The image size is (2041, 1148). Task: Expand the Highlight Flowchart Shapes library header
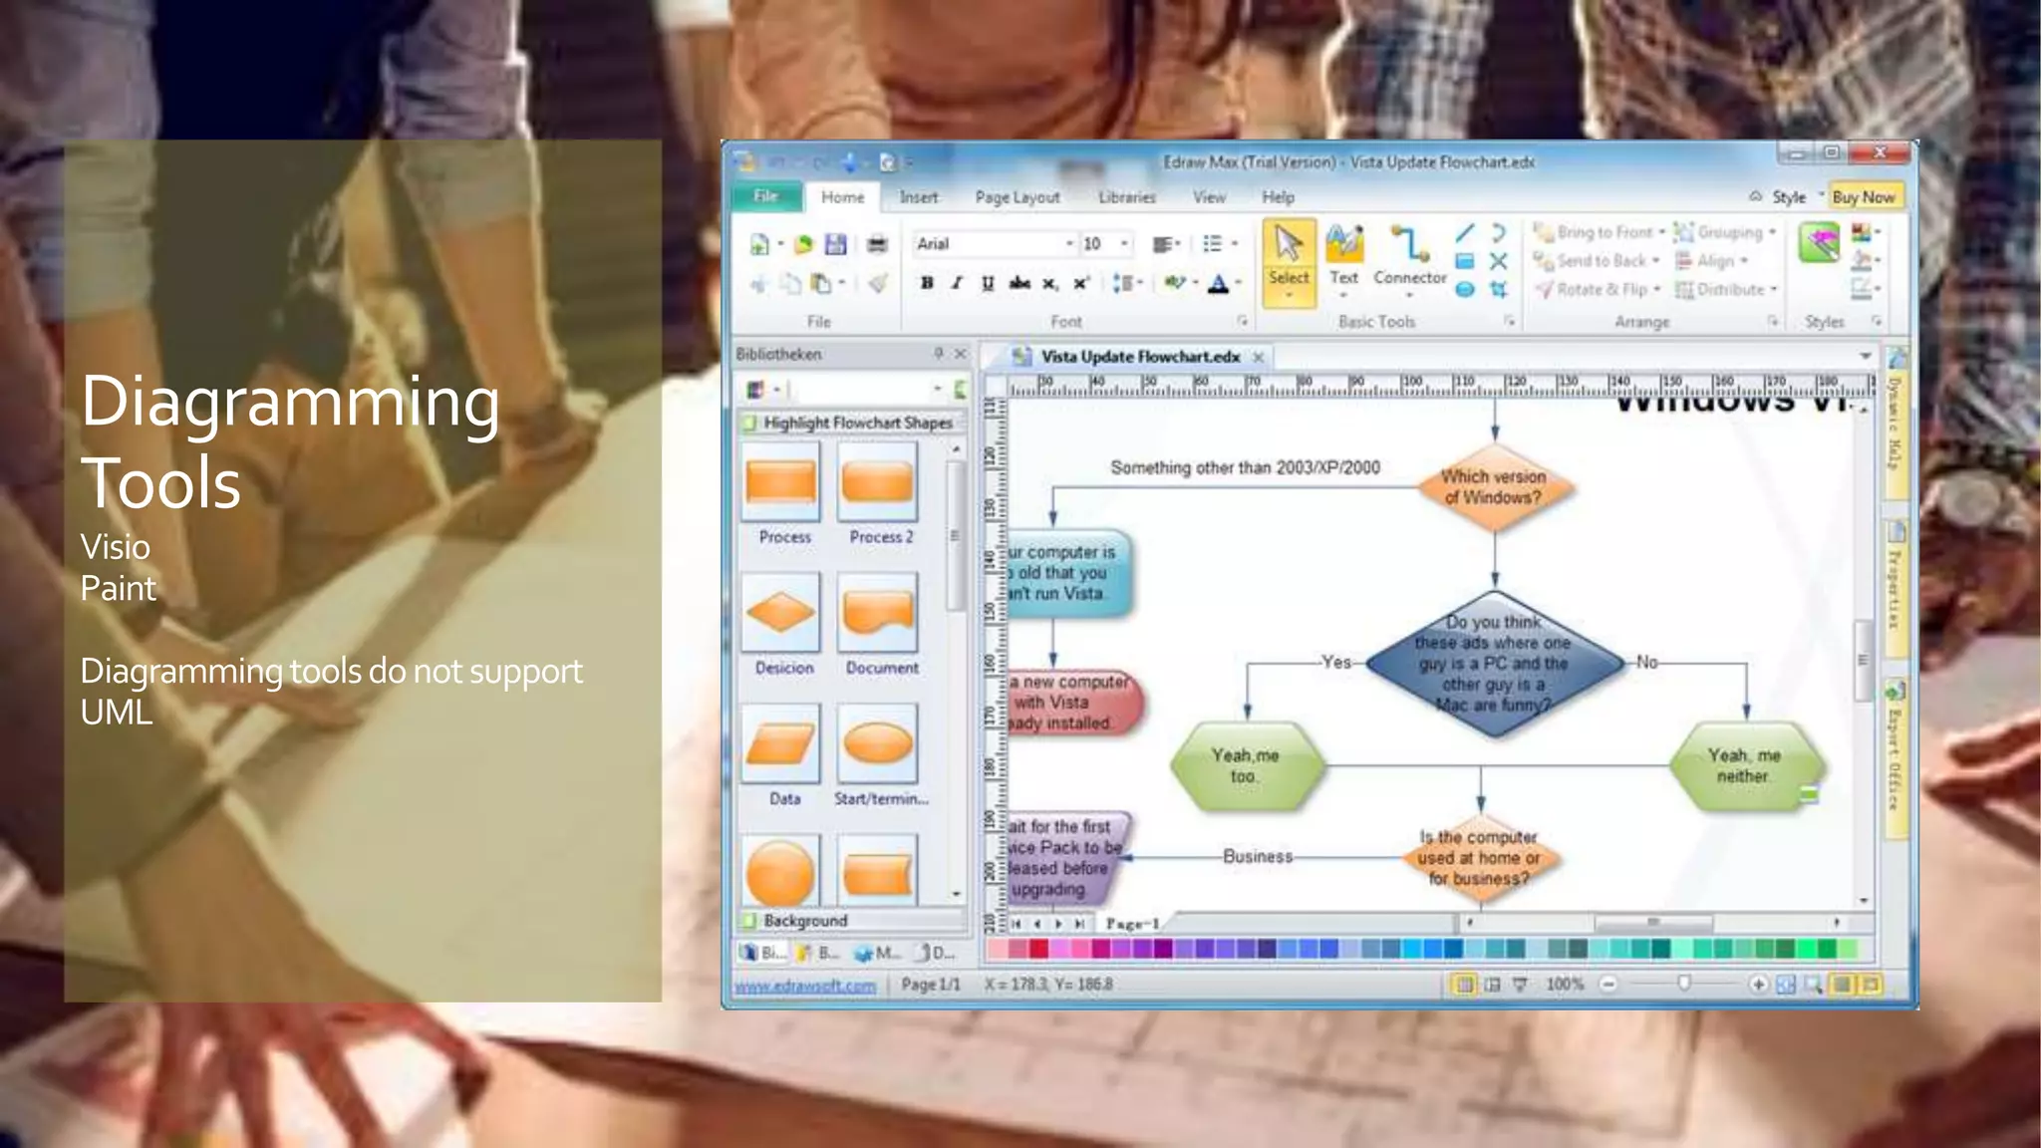click(852, 423)
